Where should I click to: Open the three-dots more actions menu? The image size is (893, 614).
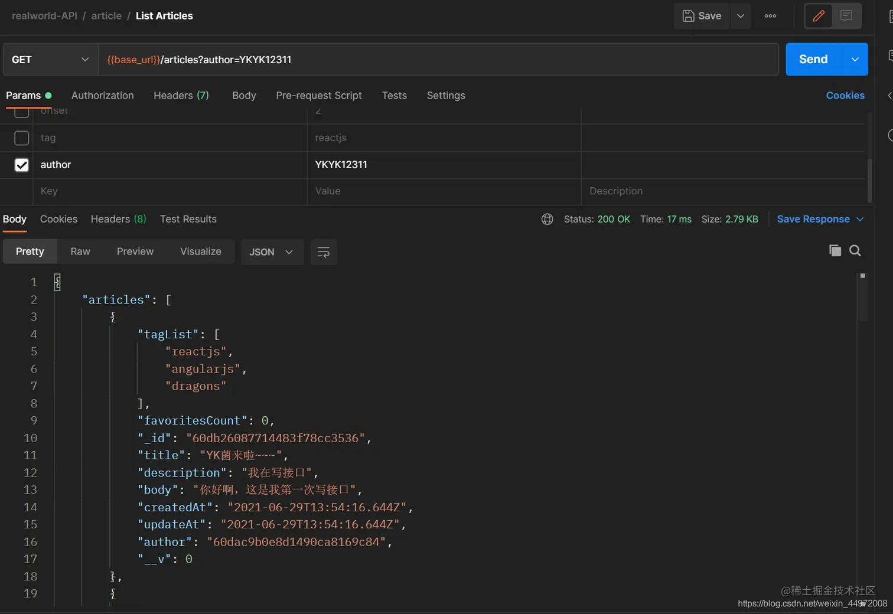coord(770,16)
